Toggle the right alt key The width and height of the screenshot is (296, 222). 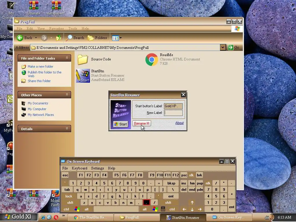coord(145,209)
